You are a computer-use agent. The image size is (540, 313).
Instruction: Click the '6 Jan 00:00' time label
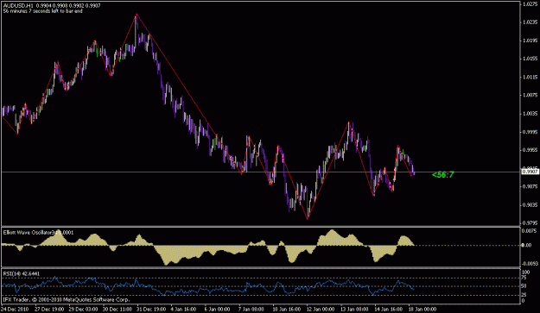218,310
